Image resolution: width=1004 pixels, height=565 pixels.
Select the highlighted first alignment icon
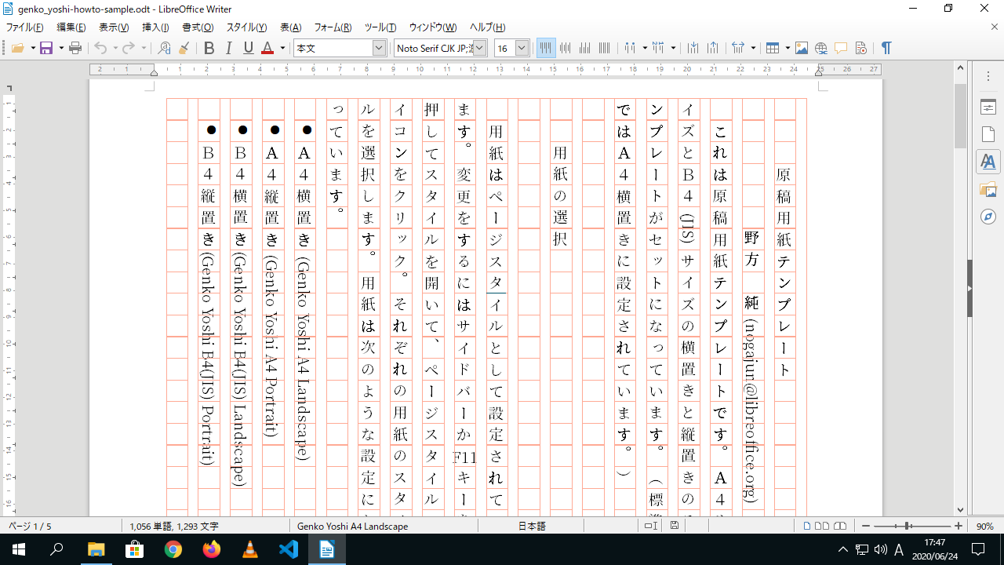point(546,48)
